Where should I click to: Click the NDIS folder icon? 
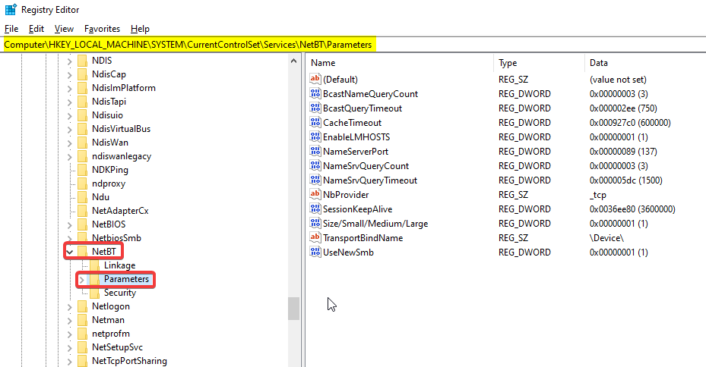pyautogui.click(x=82, y=61)
